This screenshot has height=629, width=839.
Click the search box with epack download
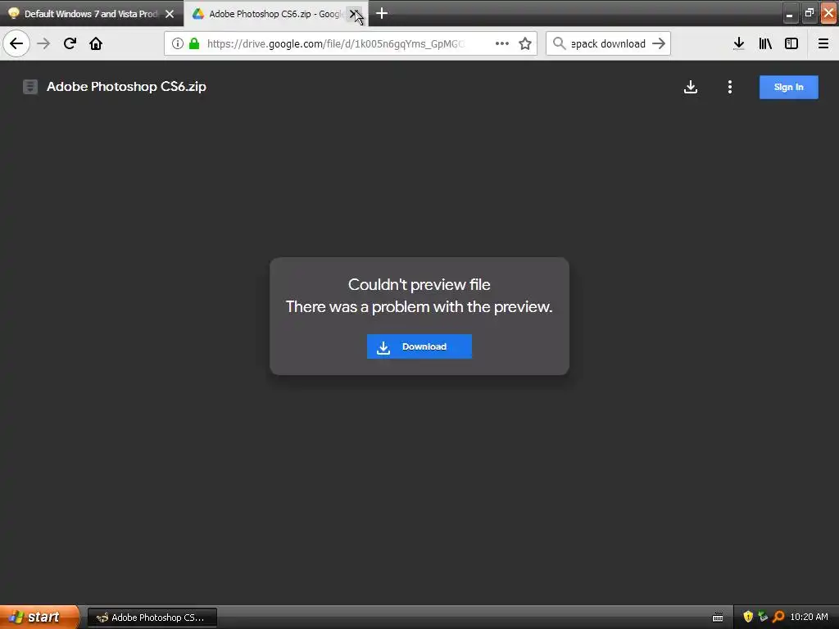coord(608,43)
